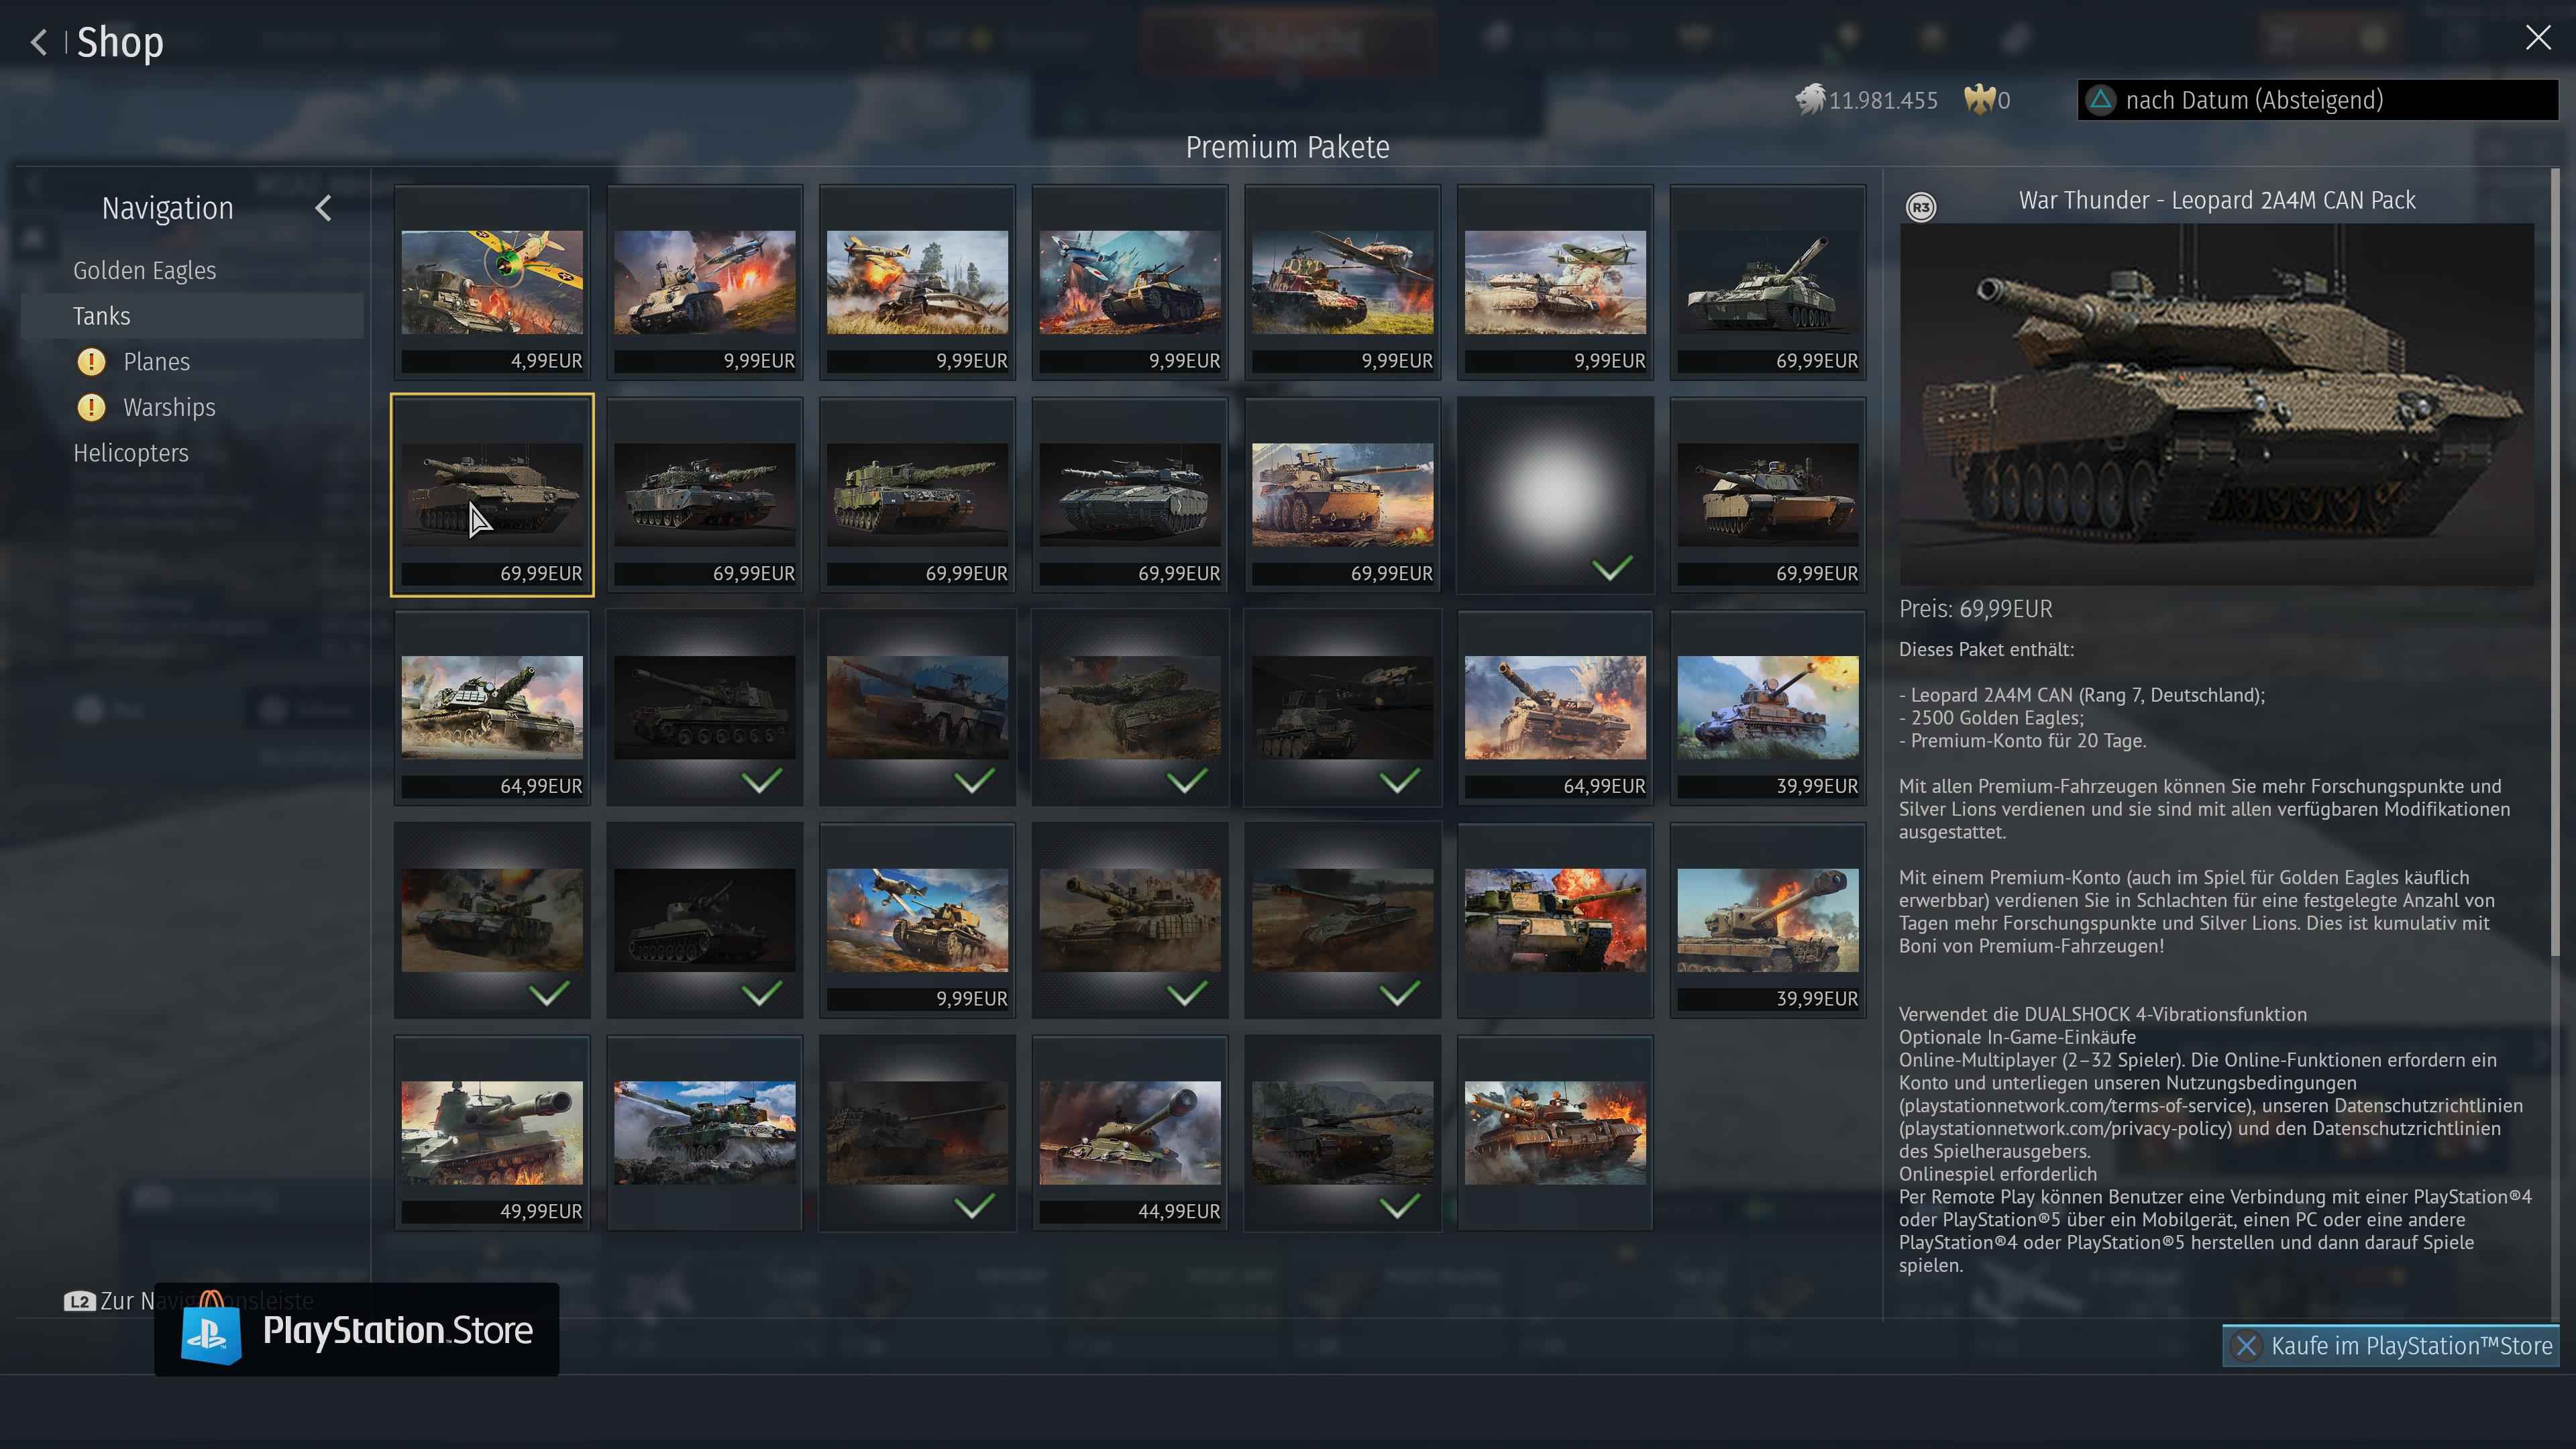
Task: Expand the Golden Eagles navigation entry
Action: click(x=144, y=270)
